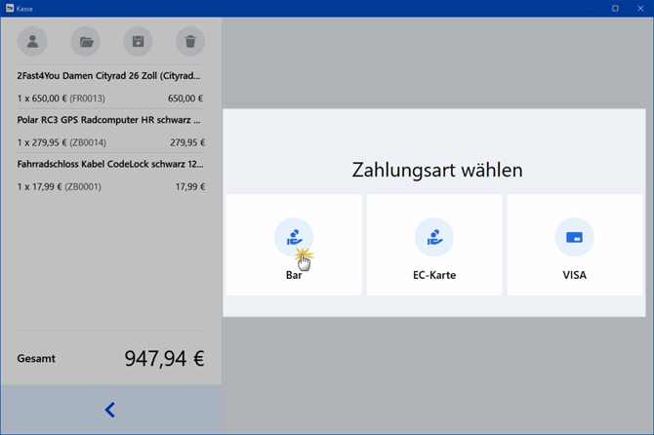
Task: Click the floppy disk save icon
Action: tap(138, 42)
